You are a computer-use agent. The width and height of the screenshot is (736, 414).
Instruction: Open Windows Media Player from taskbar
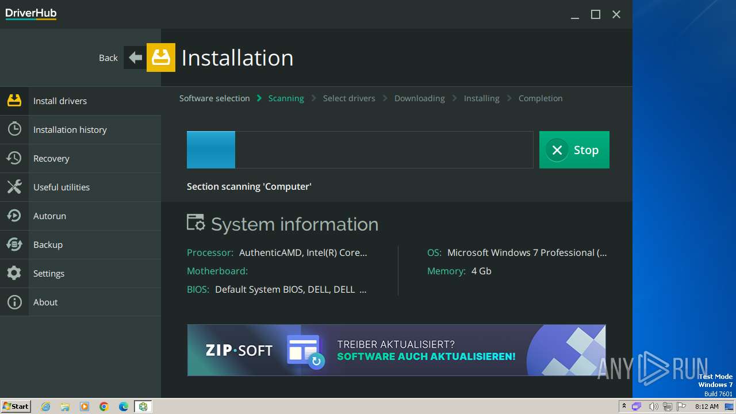point(85,407)
